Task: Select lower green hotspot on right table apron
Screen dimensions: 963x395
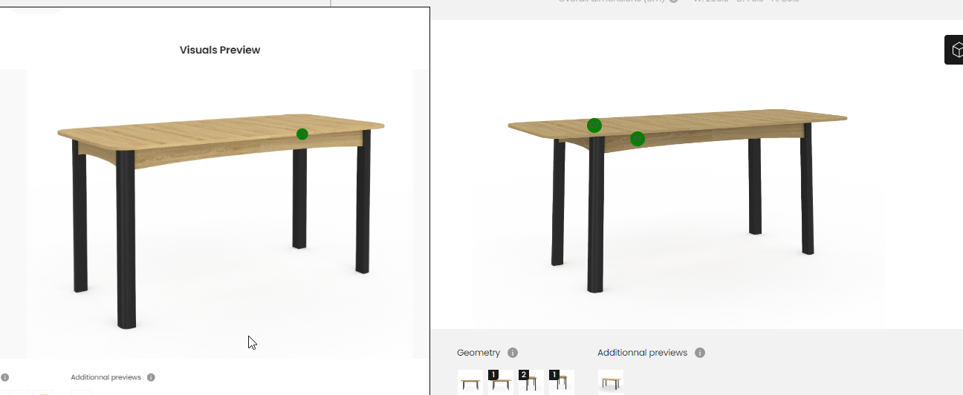Action: click(638, 139)
